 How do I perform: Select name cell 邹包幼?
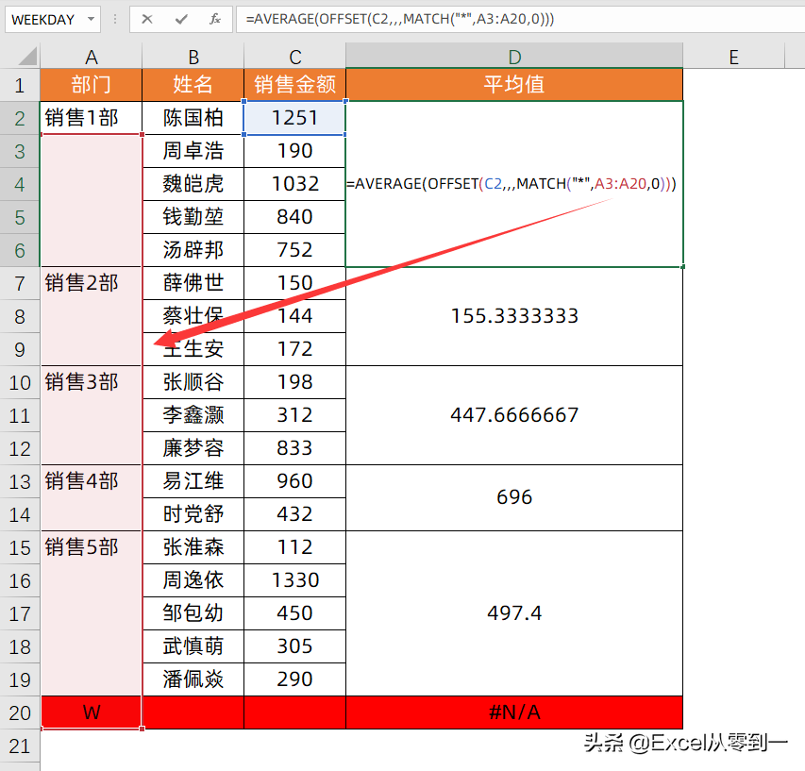click(193, 613)
